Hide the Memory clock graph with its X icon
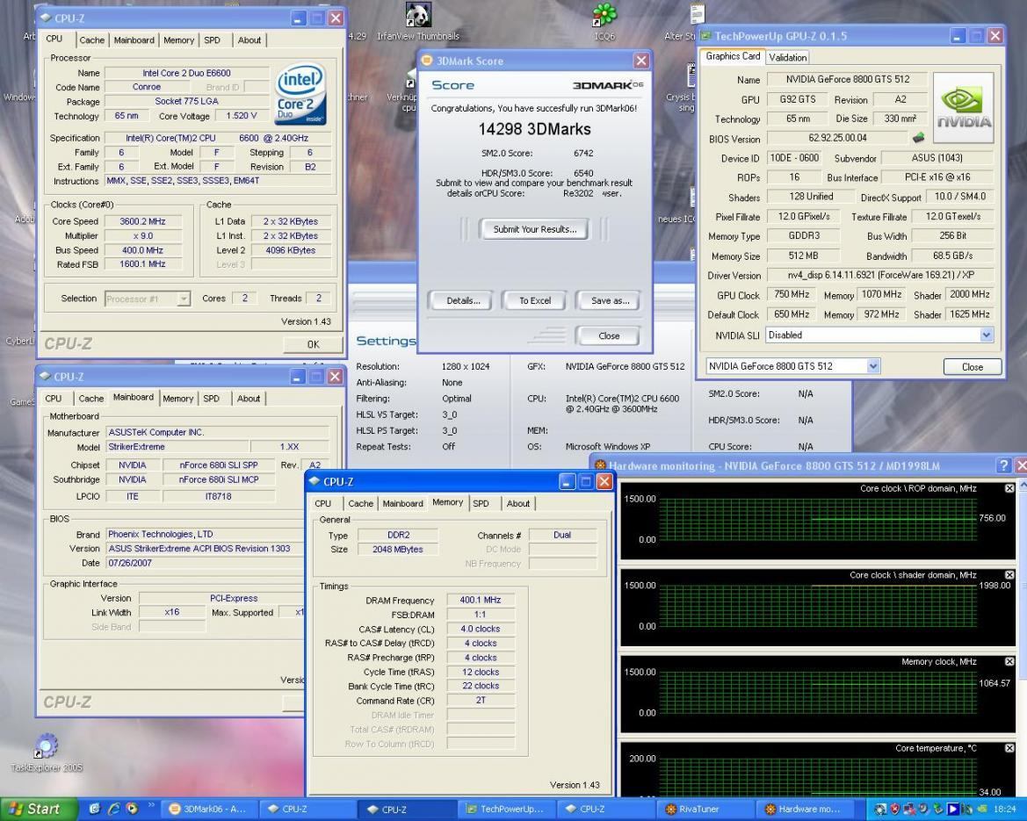 point(1009,661)
